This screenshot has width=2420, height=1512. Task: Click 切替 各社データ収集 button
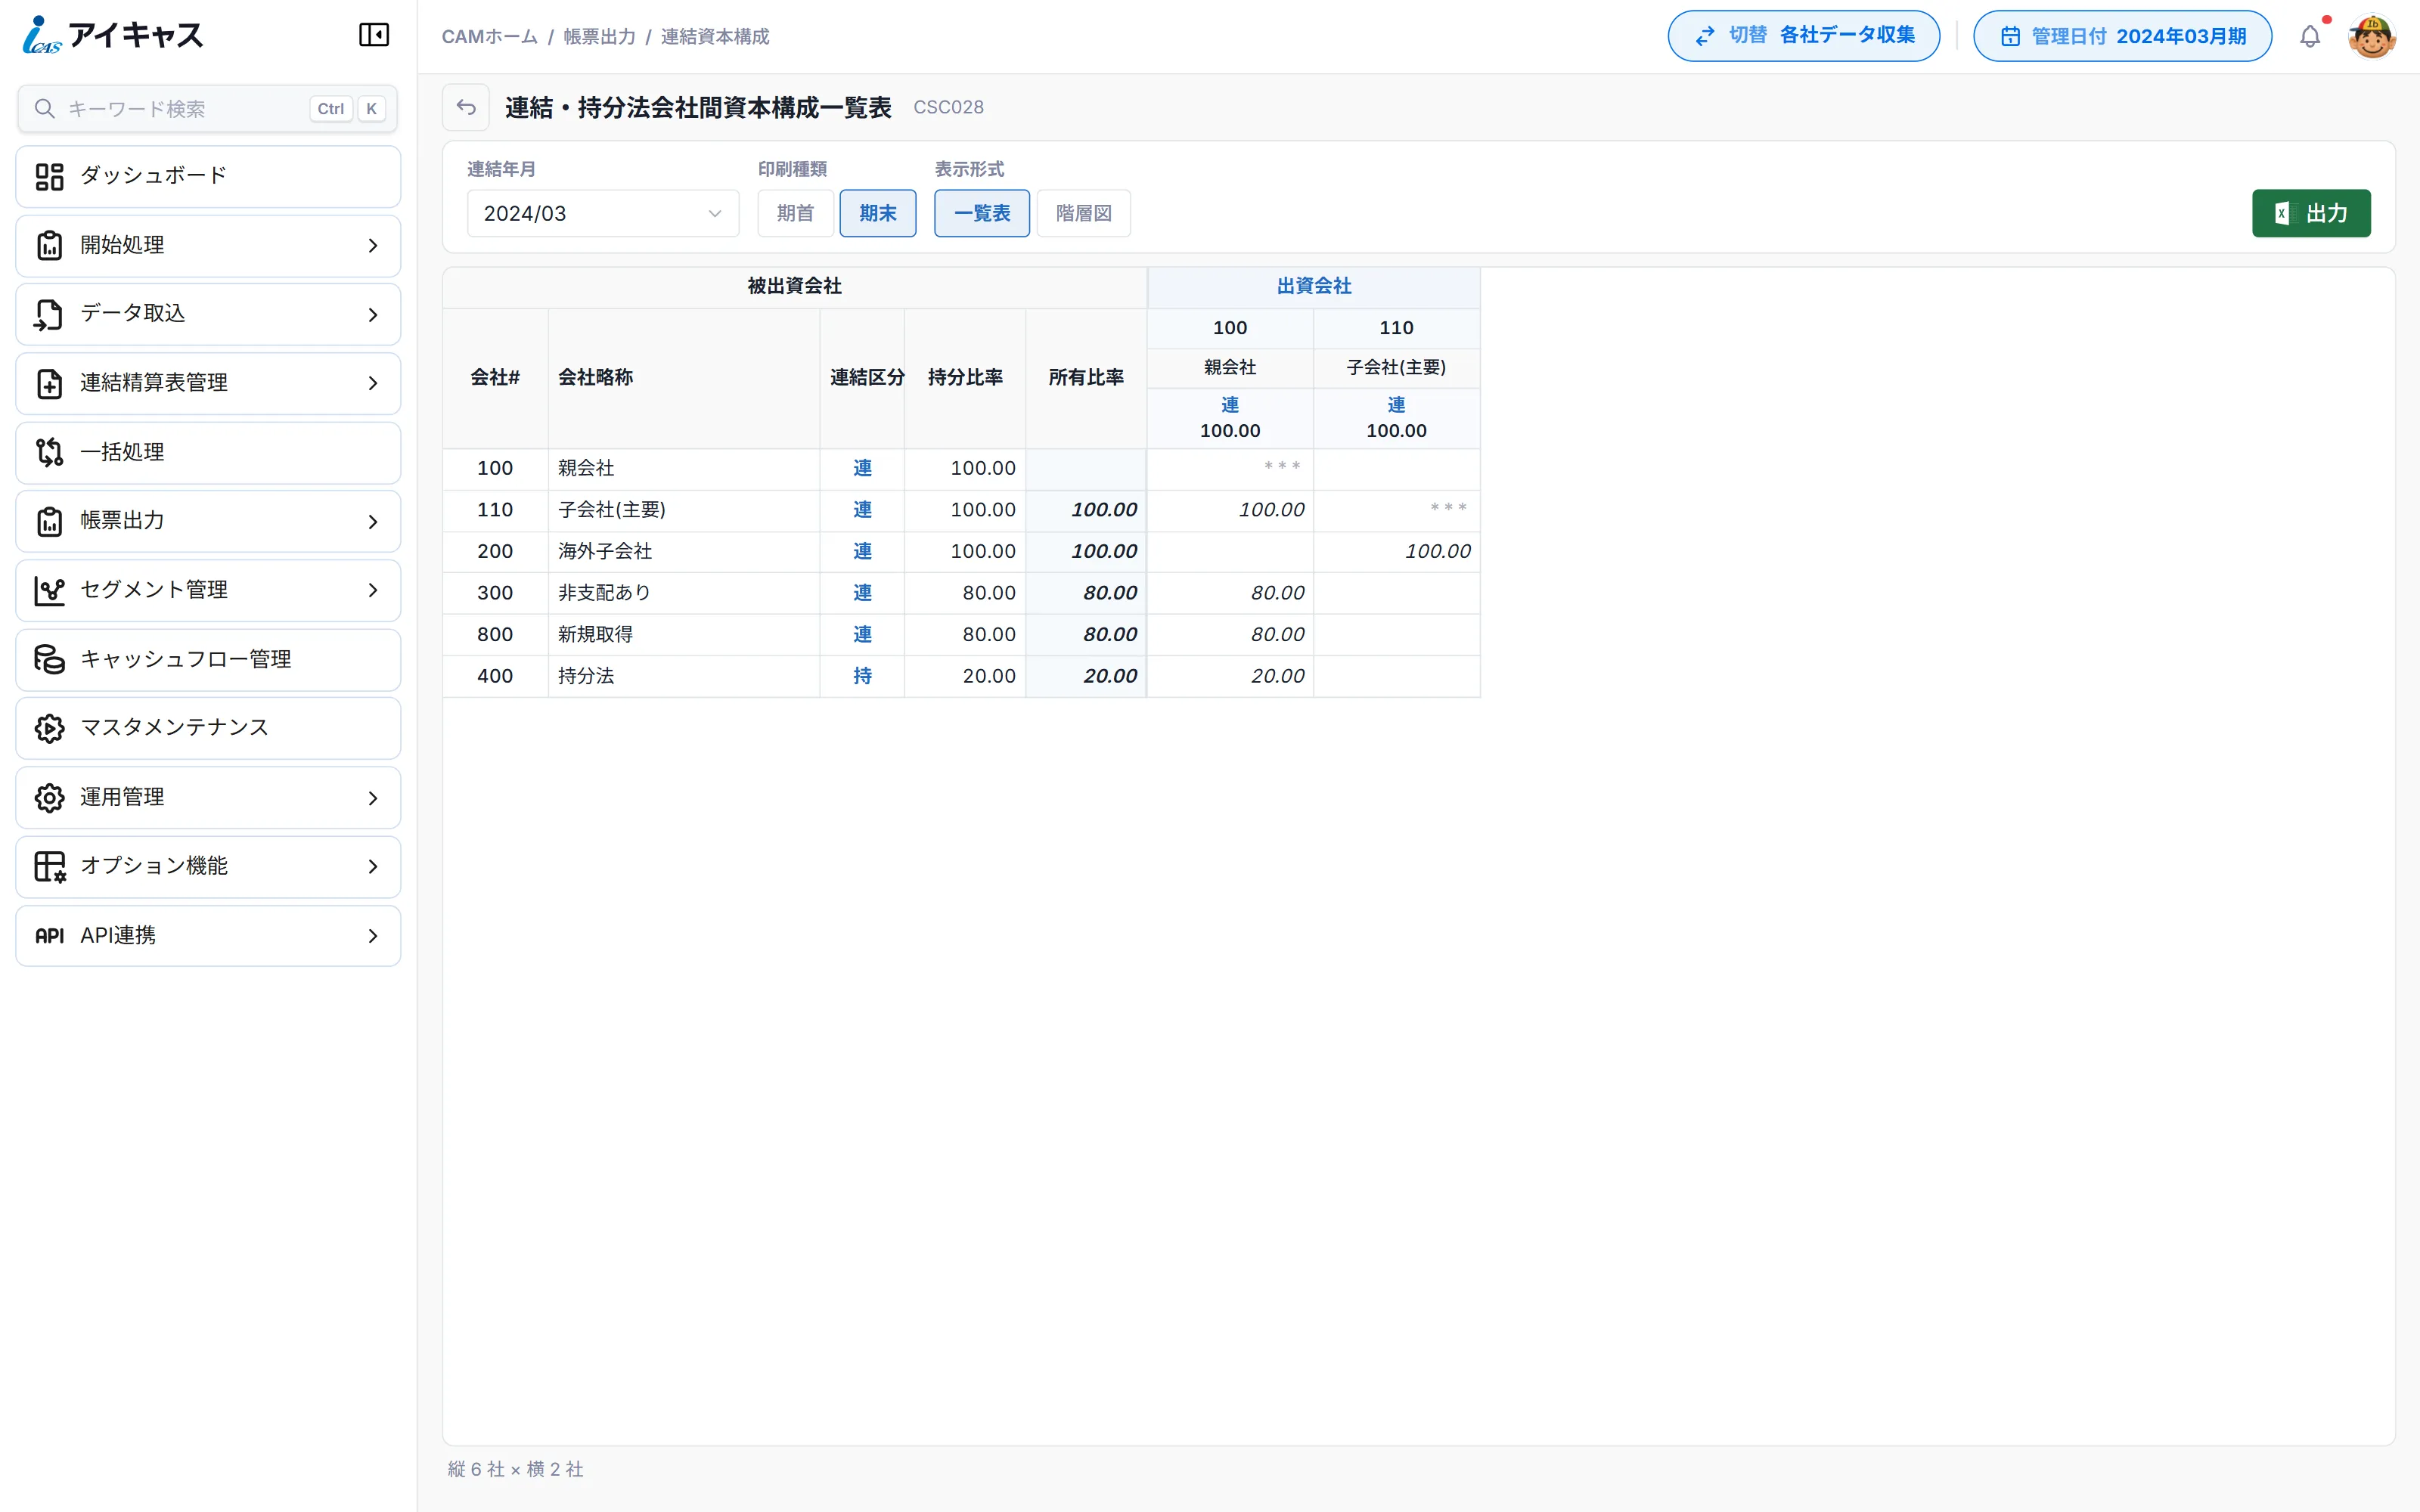coord(1804,36)
